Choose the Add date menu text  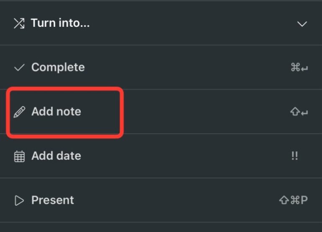pyautogui.click(x=56, y=156)
